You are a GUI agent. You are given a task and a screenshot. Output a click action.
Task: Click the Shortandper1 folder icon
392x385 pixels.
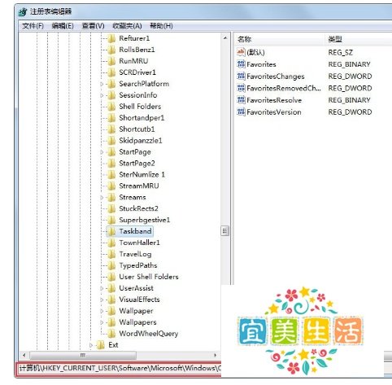click(111, 118)
